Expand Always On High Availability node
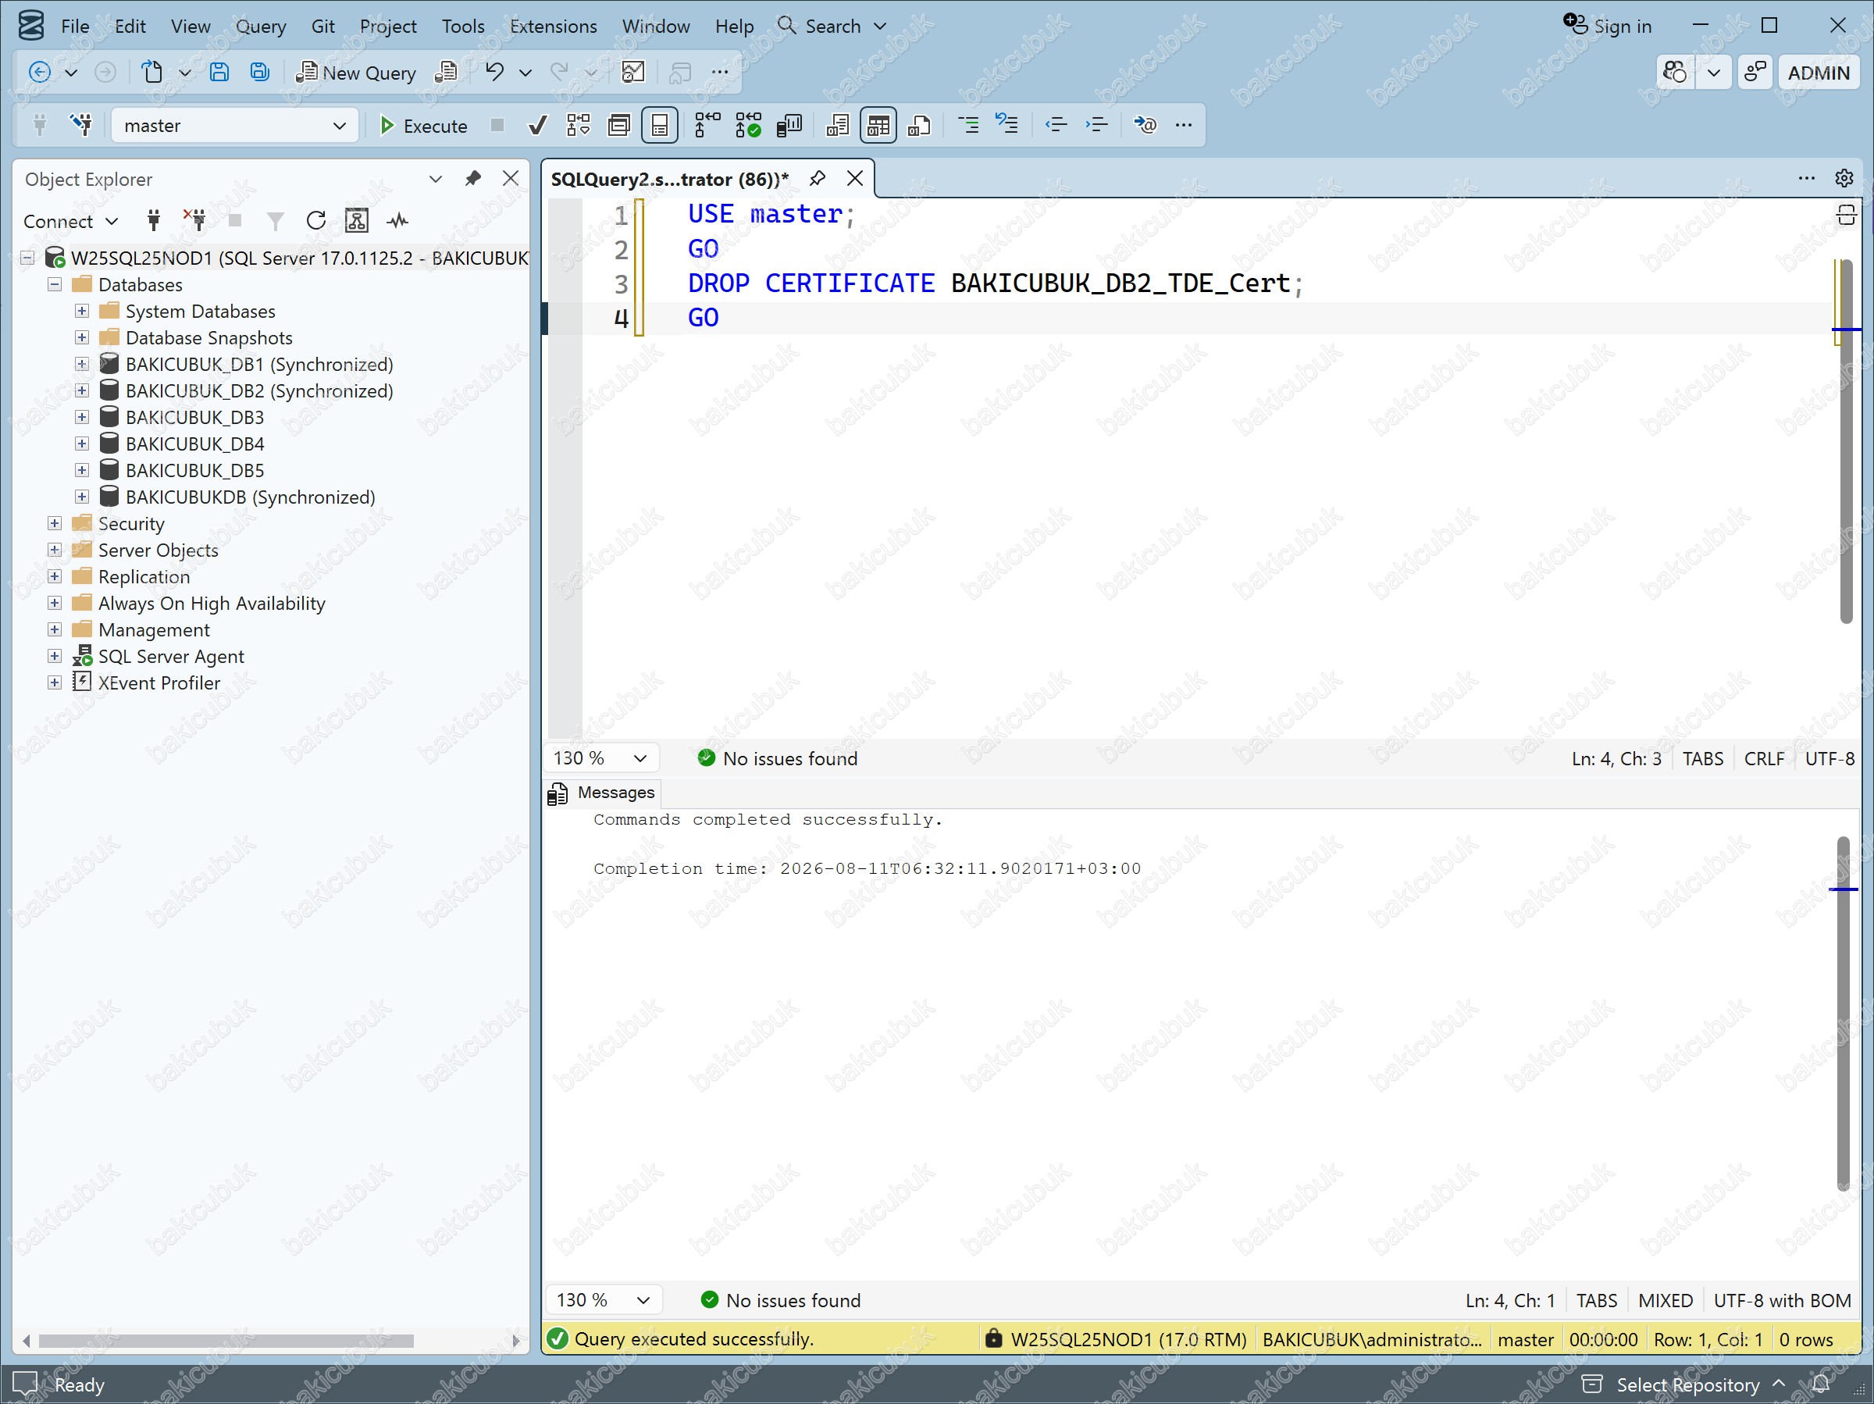This screenshot has width=1874, height=1404. [54, 603]
